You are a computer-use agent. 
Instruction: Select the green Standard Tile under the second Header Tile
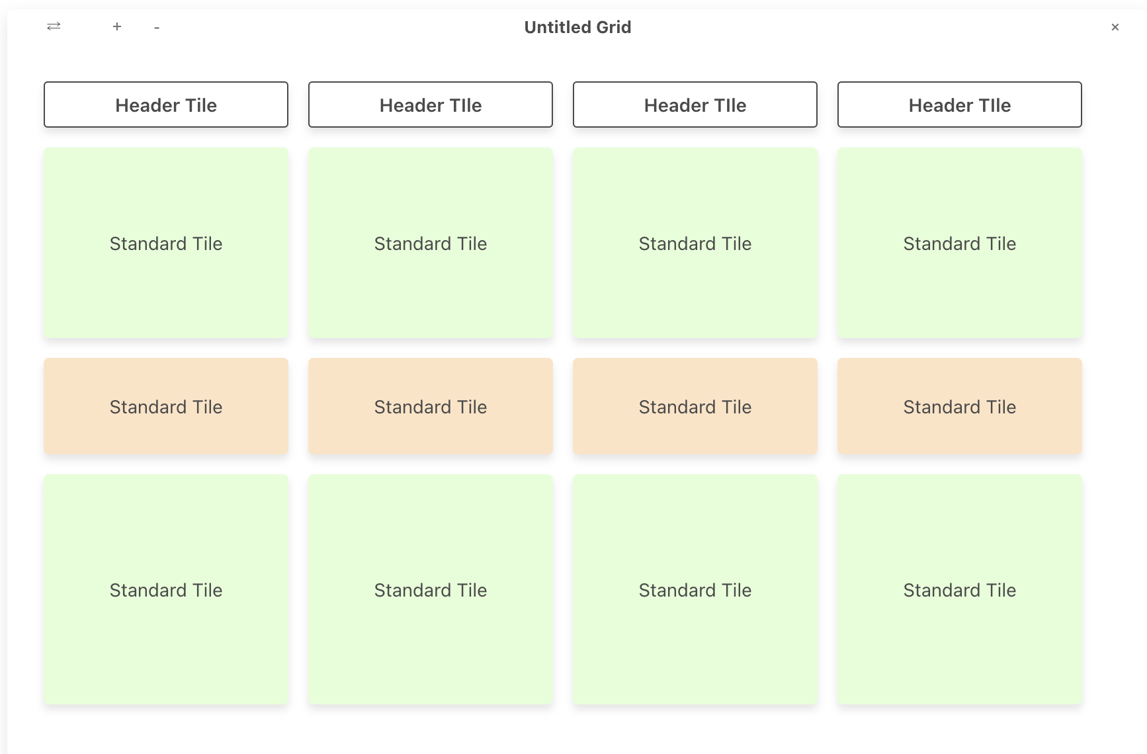click(430, 243)
